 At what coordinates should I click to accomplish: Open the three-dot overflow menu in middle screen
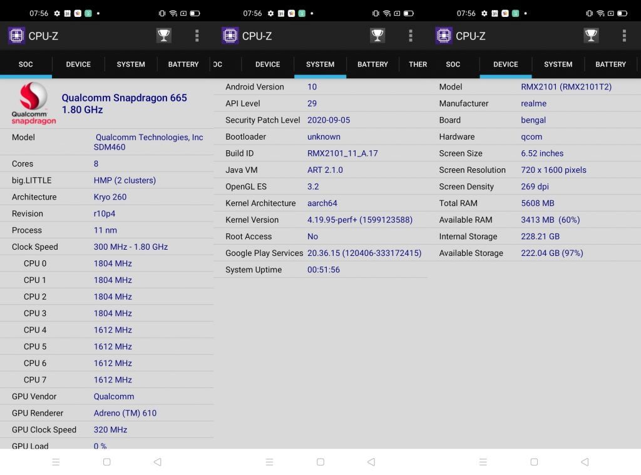[x=411, y=36]
